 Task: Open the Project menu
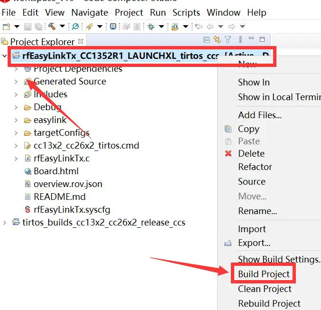pyautogui.click(x=129, y=13)
